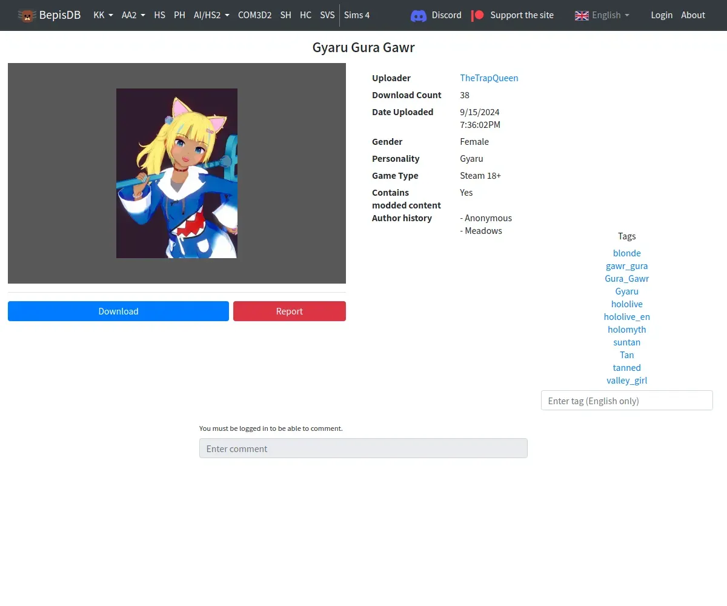Click the Gyaru Gura Gawr card thumbnail
Viewport: 727px width, 606px height.
click(x=177, y=173)
